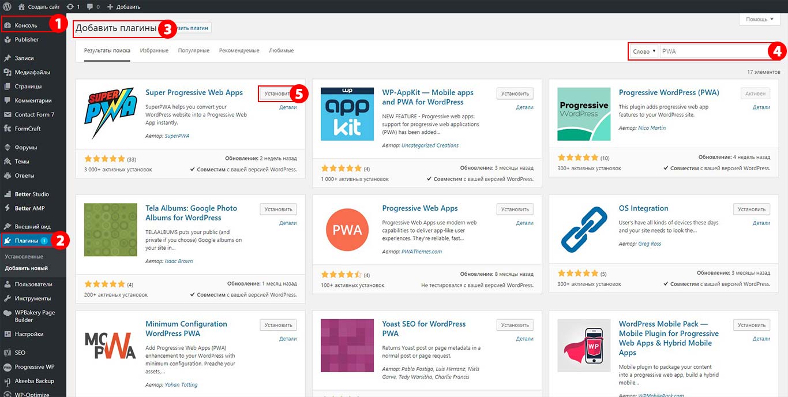Click the WordPress logo in admin bar
This screenshot has height=397, width=788.
tap(7, 7)
